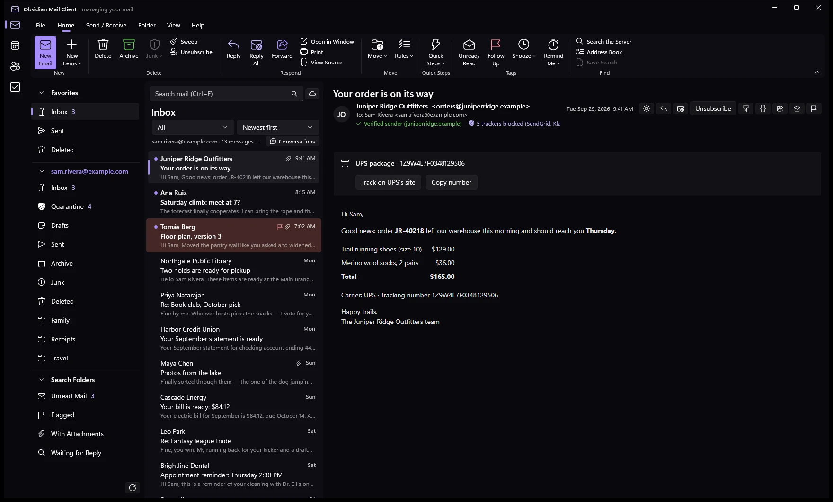The width and height of the screenshot is (833, 502).
Task: Open the Rules dropdown
Action: [404, 49]
